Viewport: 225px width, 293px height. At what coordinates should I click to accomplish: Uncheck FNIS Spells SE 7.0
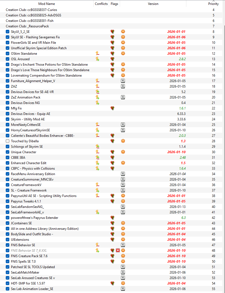click(x=7, y=262)
